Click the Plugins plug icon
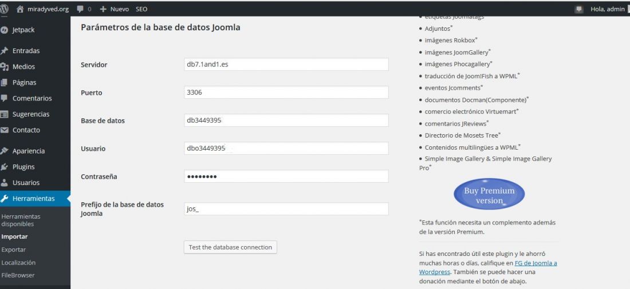Image resolution: width=630 pixels, height=289 pixels. [5, 167]
